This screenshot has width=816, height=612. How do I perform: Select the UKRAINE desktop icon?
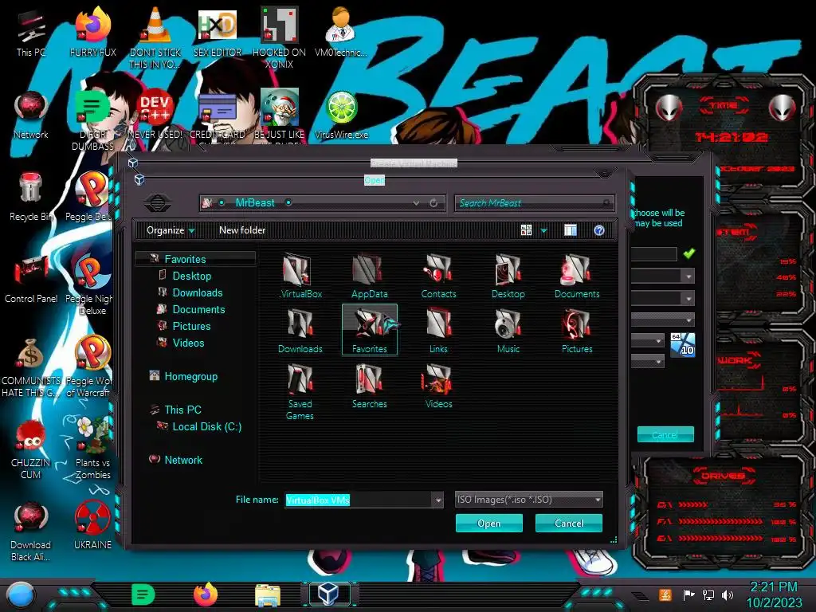click(x=92, y=526)
